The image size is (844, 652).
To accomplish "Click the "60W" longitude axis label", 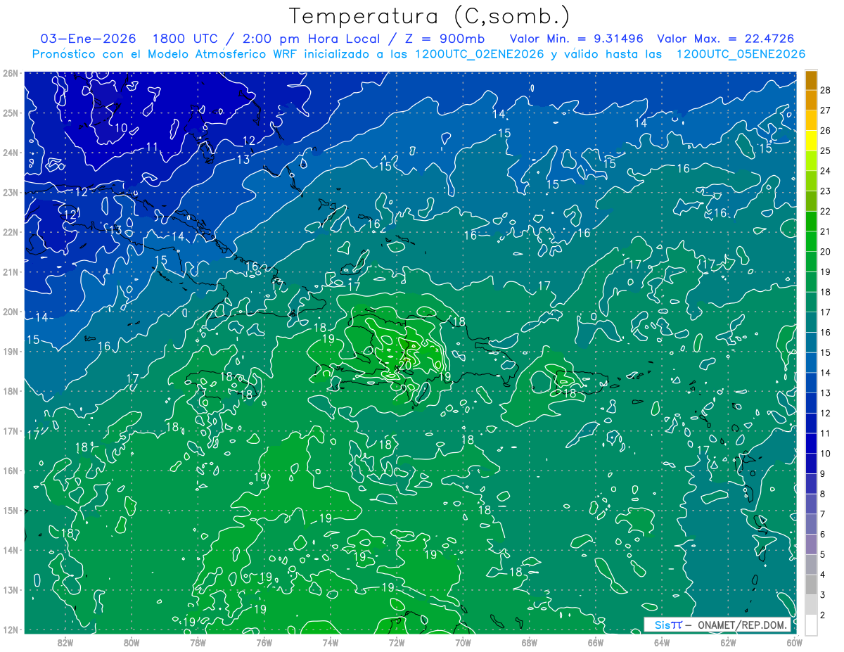I will (795, 642).
